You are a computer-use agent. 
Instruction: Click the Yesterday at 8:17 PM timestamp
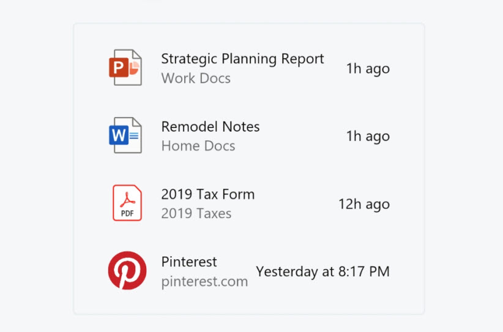pyautogui.click(x=322, y=271)
